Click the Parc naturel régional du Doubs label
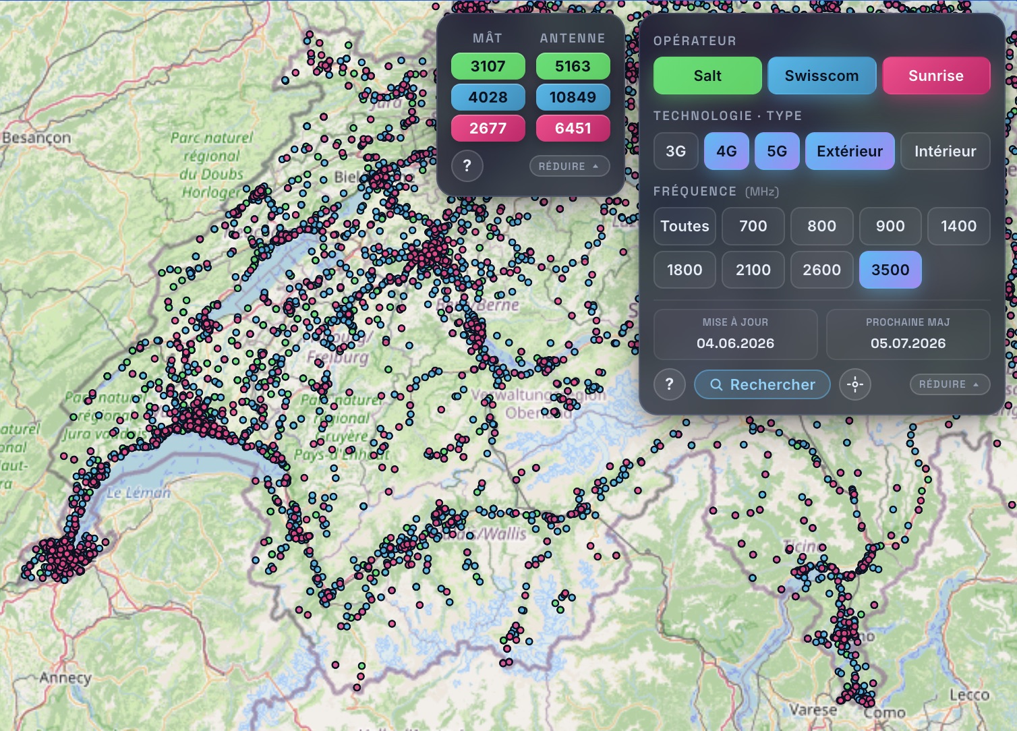Viewport: 1017px width, 731px height. click(x=213, y=165)
